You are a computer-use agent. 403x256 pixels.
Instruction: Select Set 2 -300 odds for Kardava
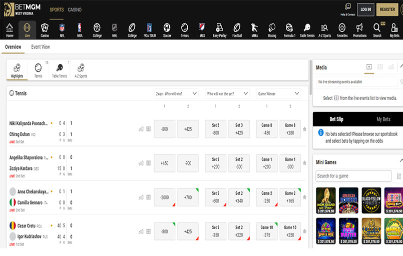click(239, 163)
